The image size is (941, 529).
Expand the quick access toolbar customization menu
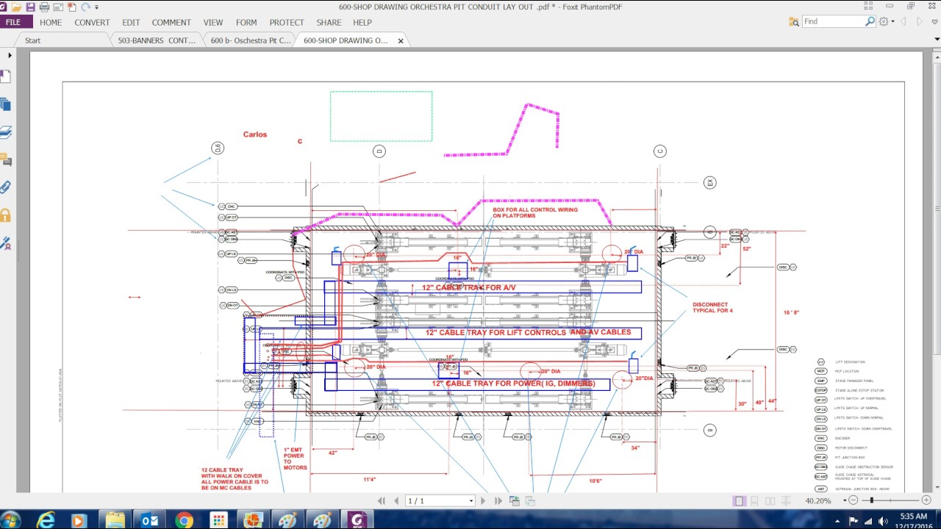pos(96,7)
